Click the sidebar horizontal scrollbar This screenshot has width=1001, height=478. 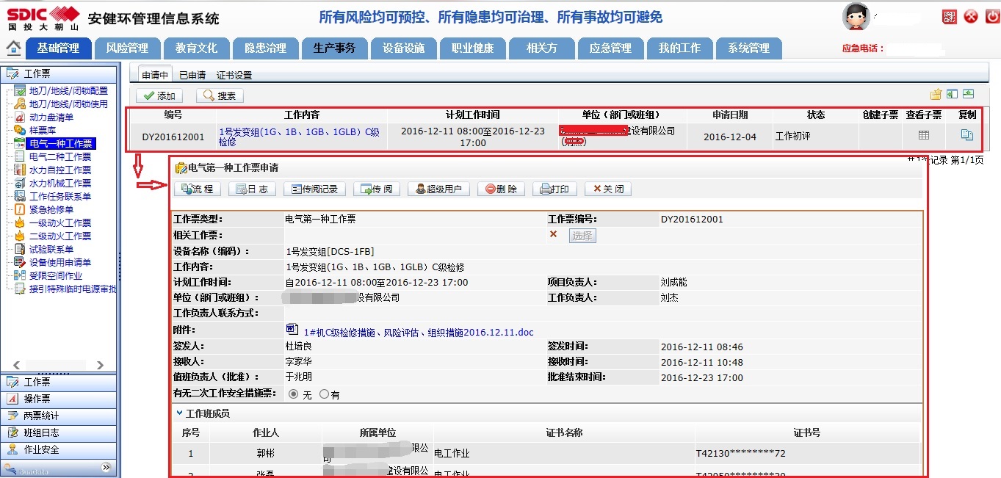coord(59,365)
